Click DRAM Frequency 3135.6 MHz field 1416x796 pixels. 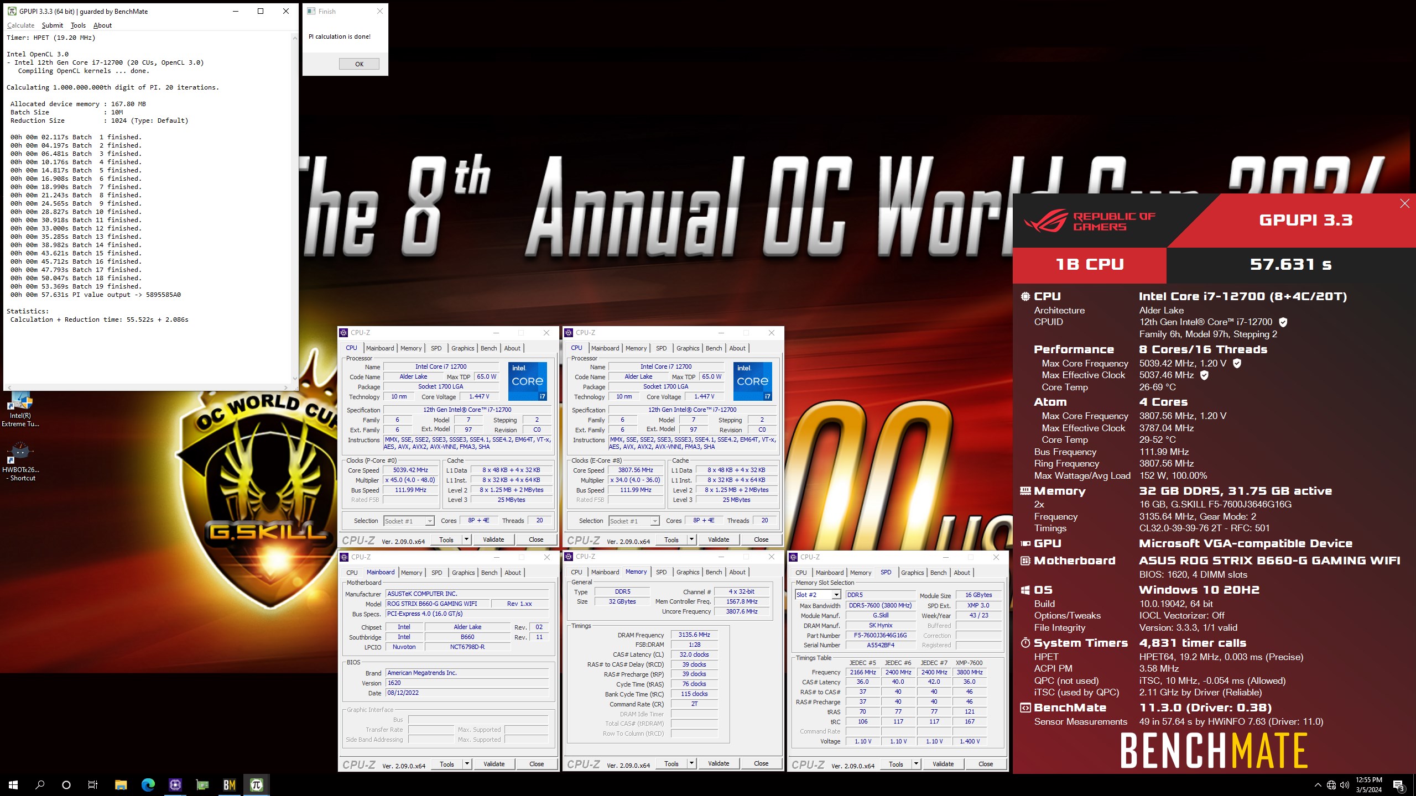pyautogui.click(x=694, y=635)
